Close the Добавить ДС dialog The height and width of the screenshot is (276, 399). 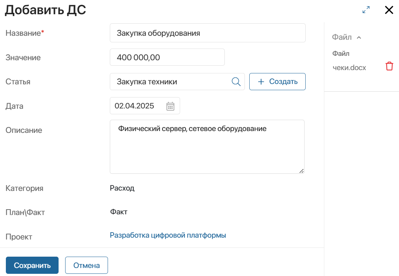point(389,10)
